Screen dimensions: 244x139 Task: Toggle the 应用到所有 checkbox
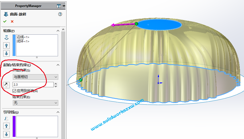(x=14, y=91)
